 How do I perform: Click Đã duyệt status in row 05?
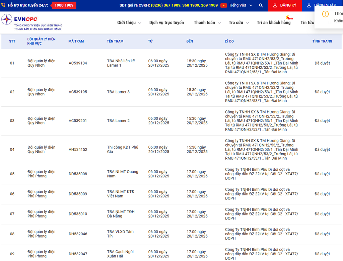pyautogui.click(x=322, y=174)
